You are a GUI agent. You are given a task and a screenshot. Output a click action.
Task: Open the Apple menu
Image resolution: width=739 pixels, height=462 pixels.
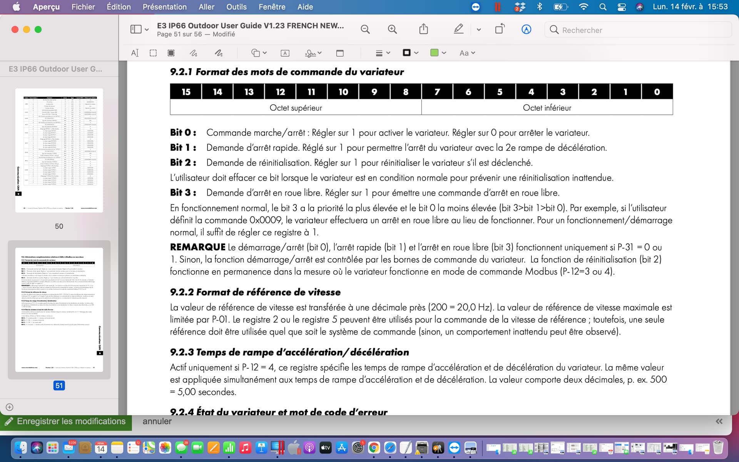17,7
